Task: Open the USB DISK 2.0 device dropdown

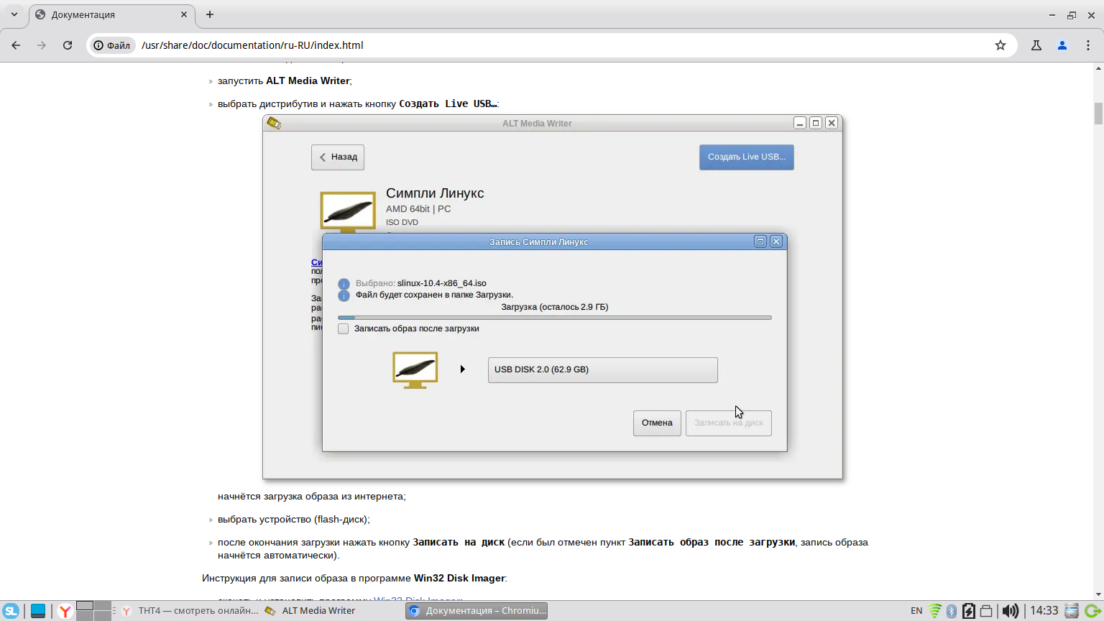Action: [x=603, y=369]
